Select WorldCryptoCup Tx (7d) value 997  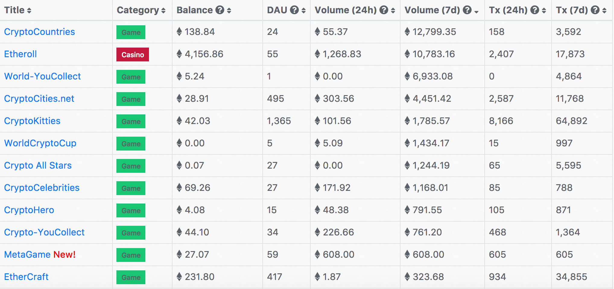pos(564,143)
